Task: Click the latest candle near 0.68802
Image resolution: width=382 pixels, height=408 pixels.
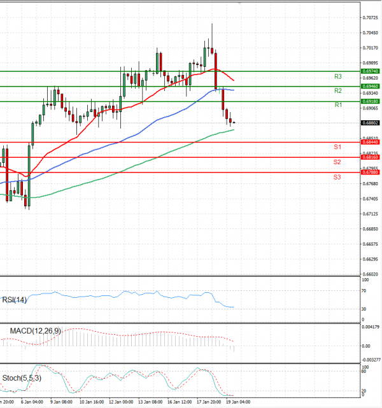Action: coord(234,122)
